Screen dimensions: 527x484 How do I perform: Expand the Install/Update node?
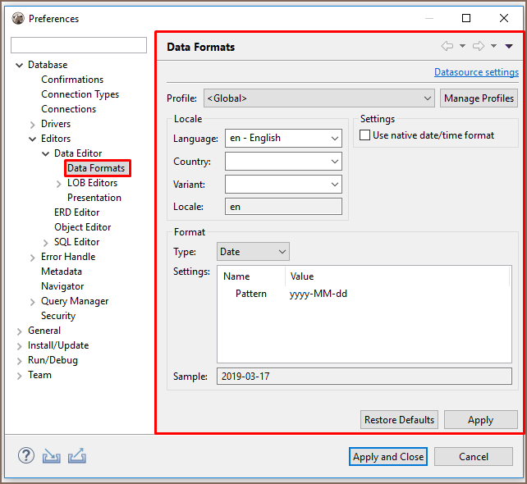tap(19, 346)
